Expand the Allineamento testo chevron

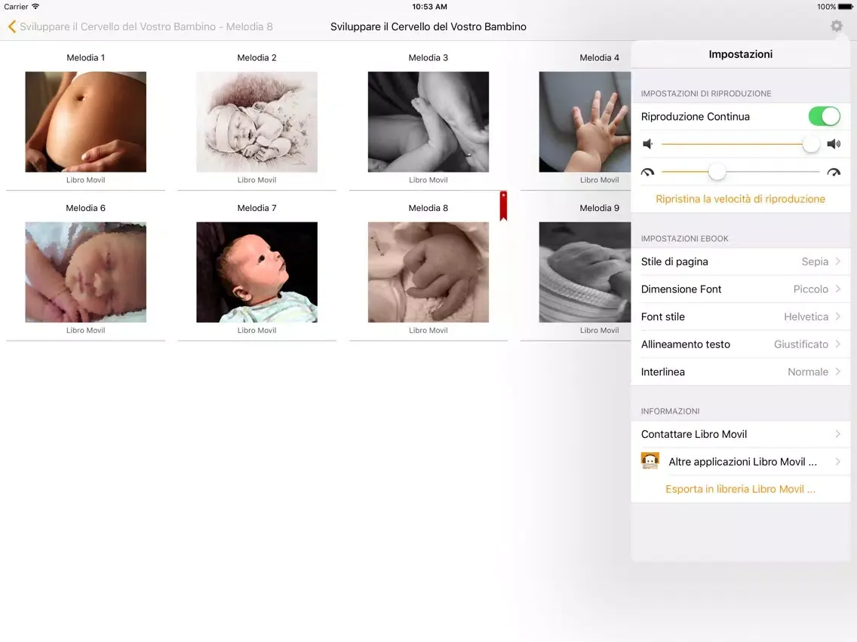point(838,344)
